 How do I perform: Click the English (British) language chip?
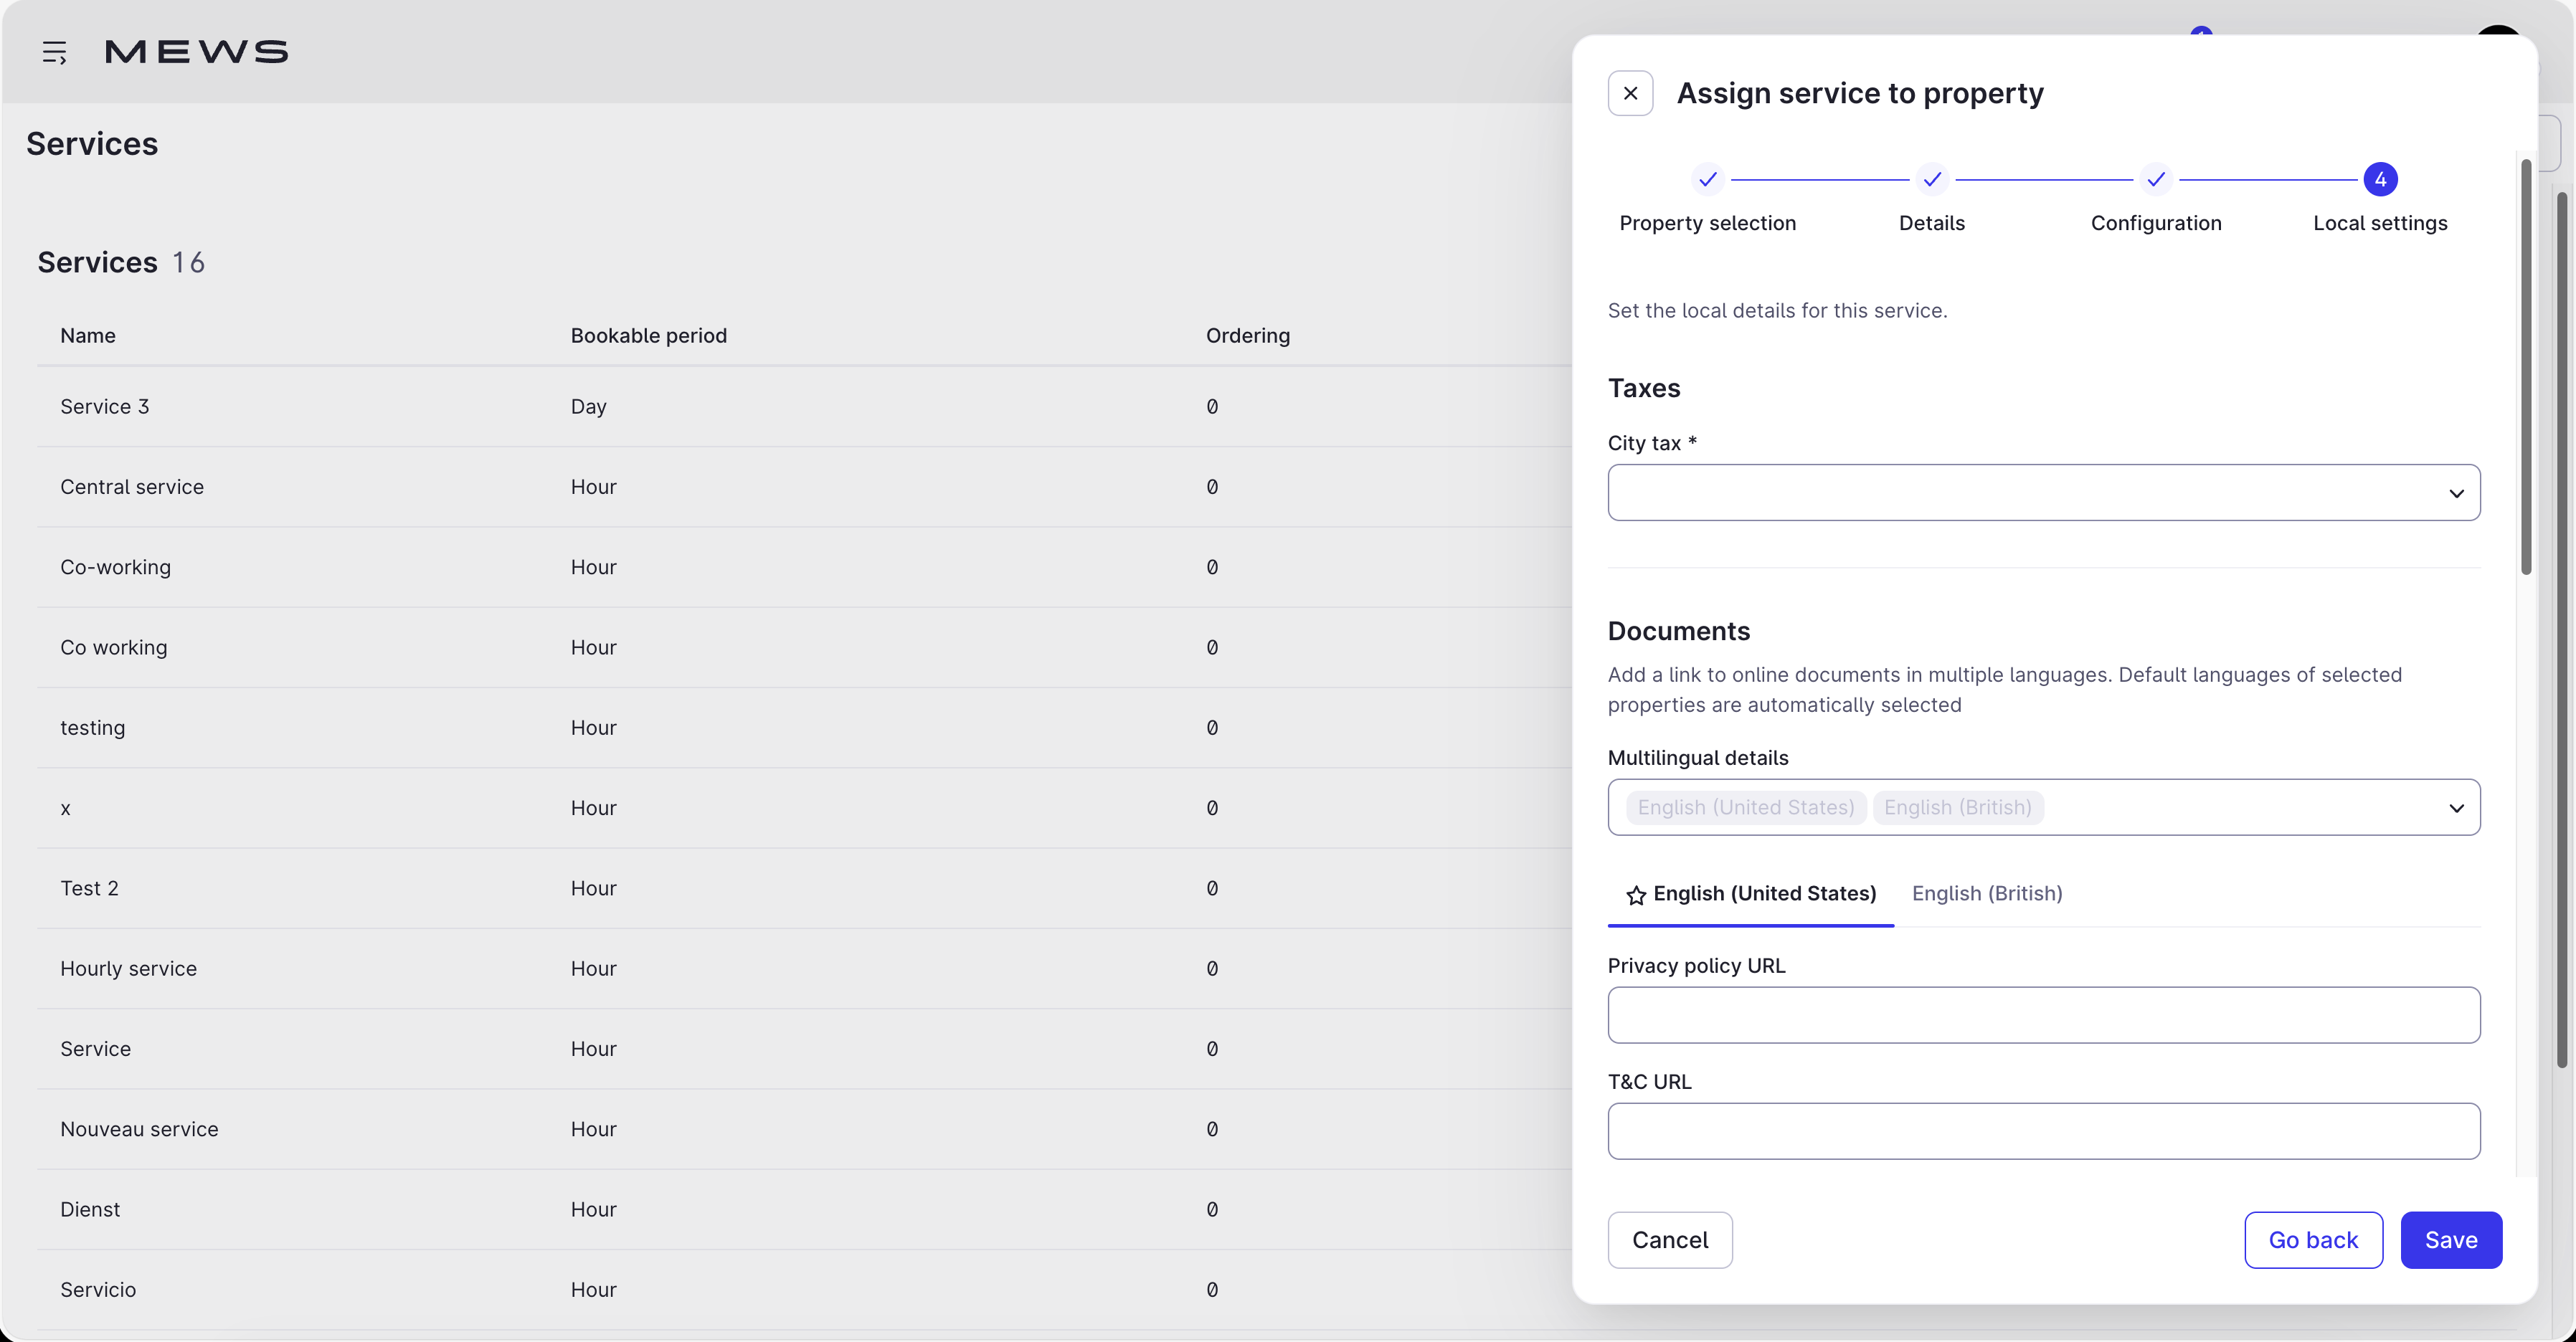1957,807
